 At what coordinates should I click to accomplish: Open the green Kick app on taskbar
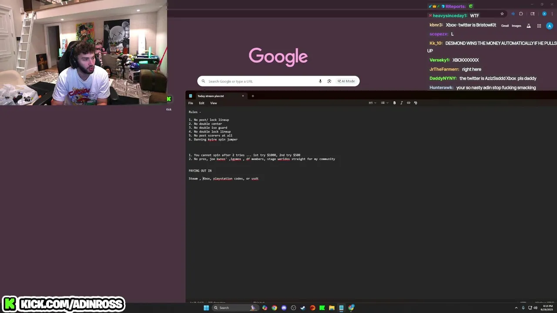322,308
